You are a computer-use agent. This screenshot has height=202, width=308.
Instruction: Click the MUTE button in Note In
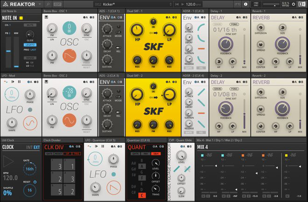[x=30, y=25]
